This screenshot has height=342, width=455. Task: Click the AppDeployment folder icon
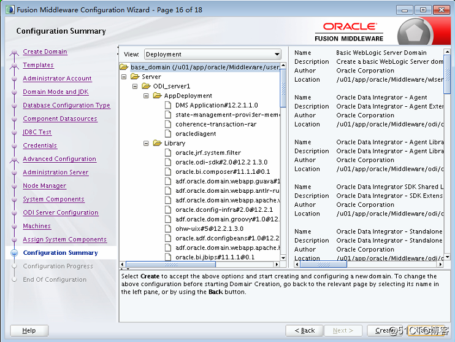click(x=157, y=96)
